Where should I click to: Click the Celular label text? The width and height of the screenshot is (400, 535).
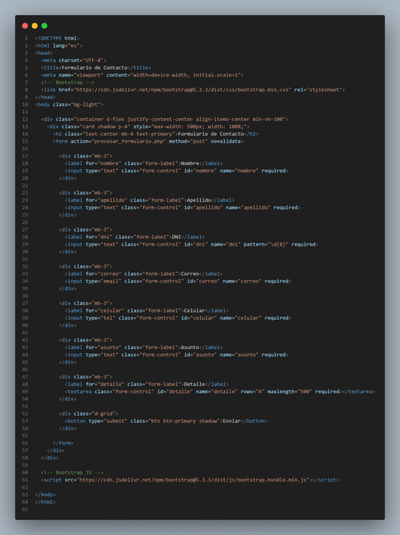195,311
